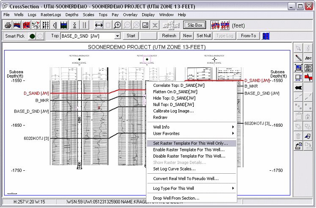This screenshot has width=316, height=208.
Task: Toggle the Slip Box button
Action: (195, 25)
